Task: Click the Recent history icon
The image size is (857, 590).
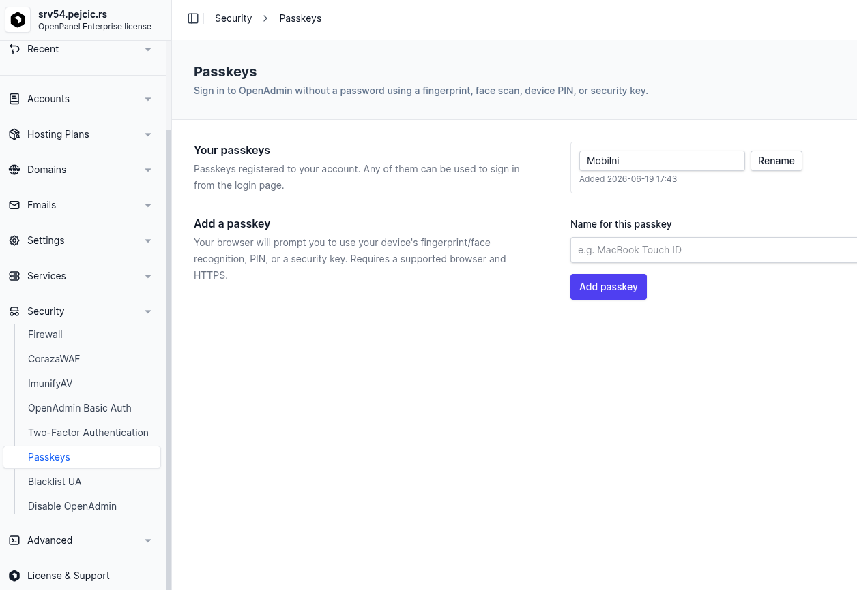Action: click(14, 49)
